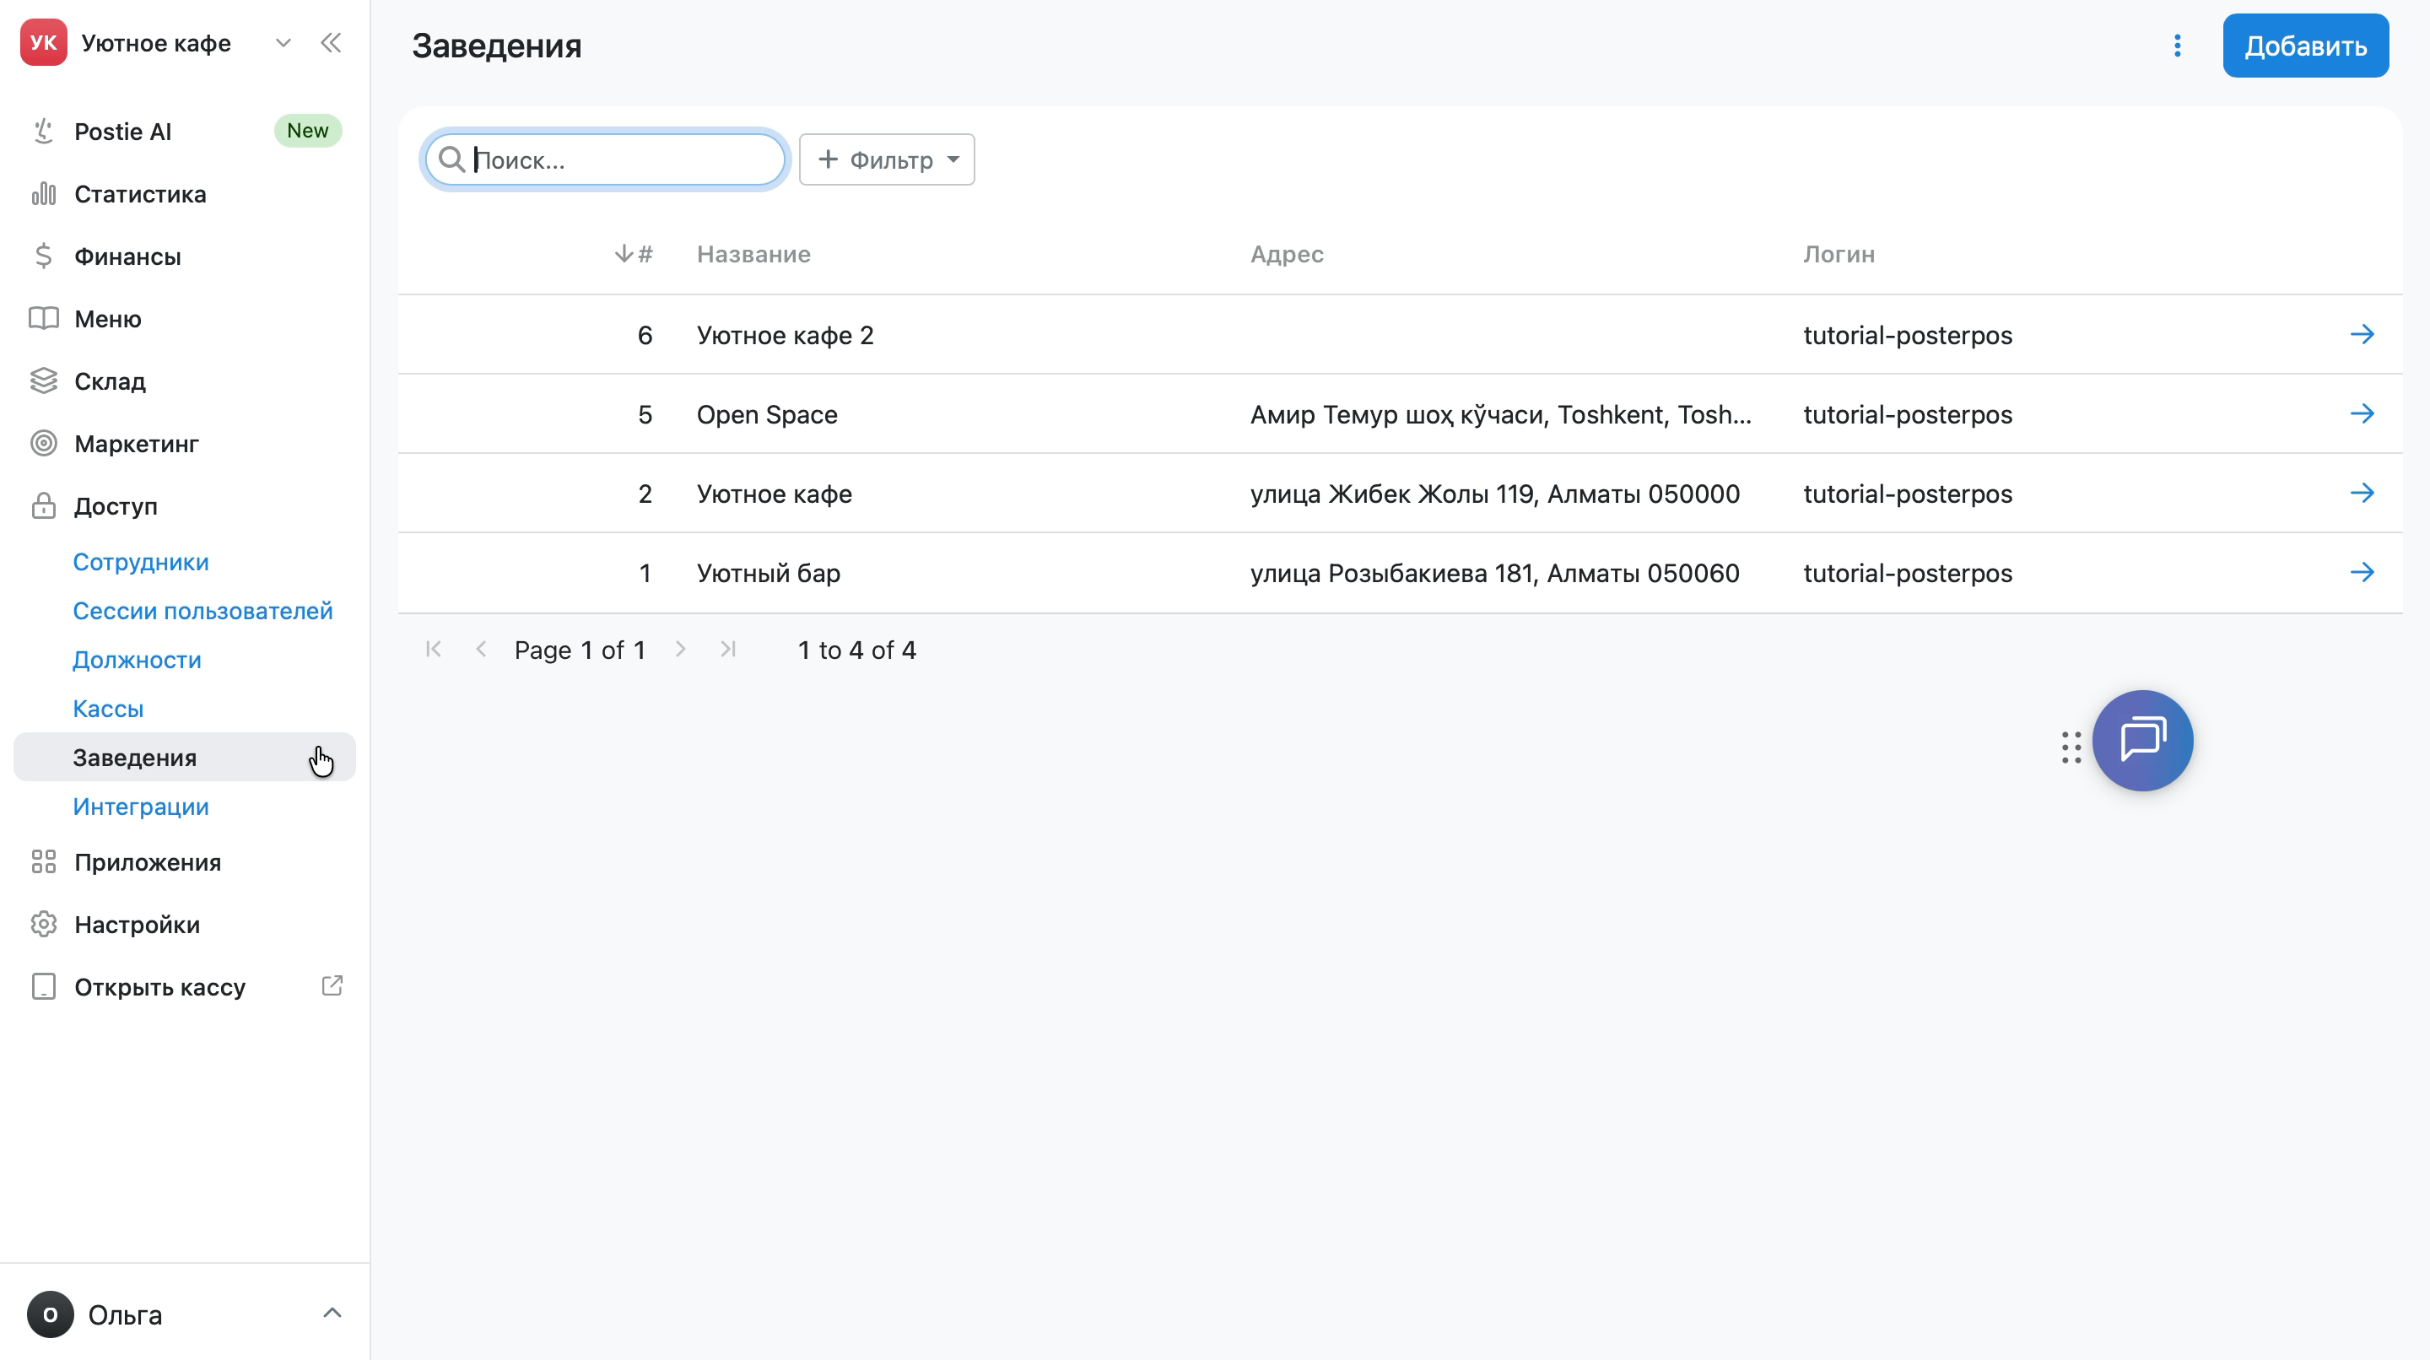Click the Склад layers icon
Screen dimensions: 2430x1360
[43, 380]
